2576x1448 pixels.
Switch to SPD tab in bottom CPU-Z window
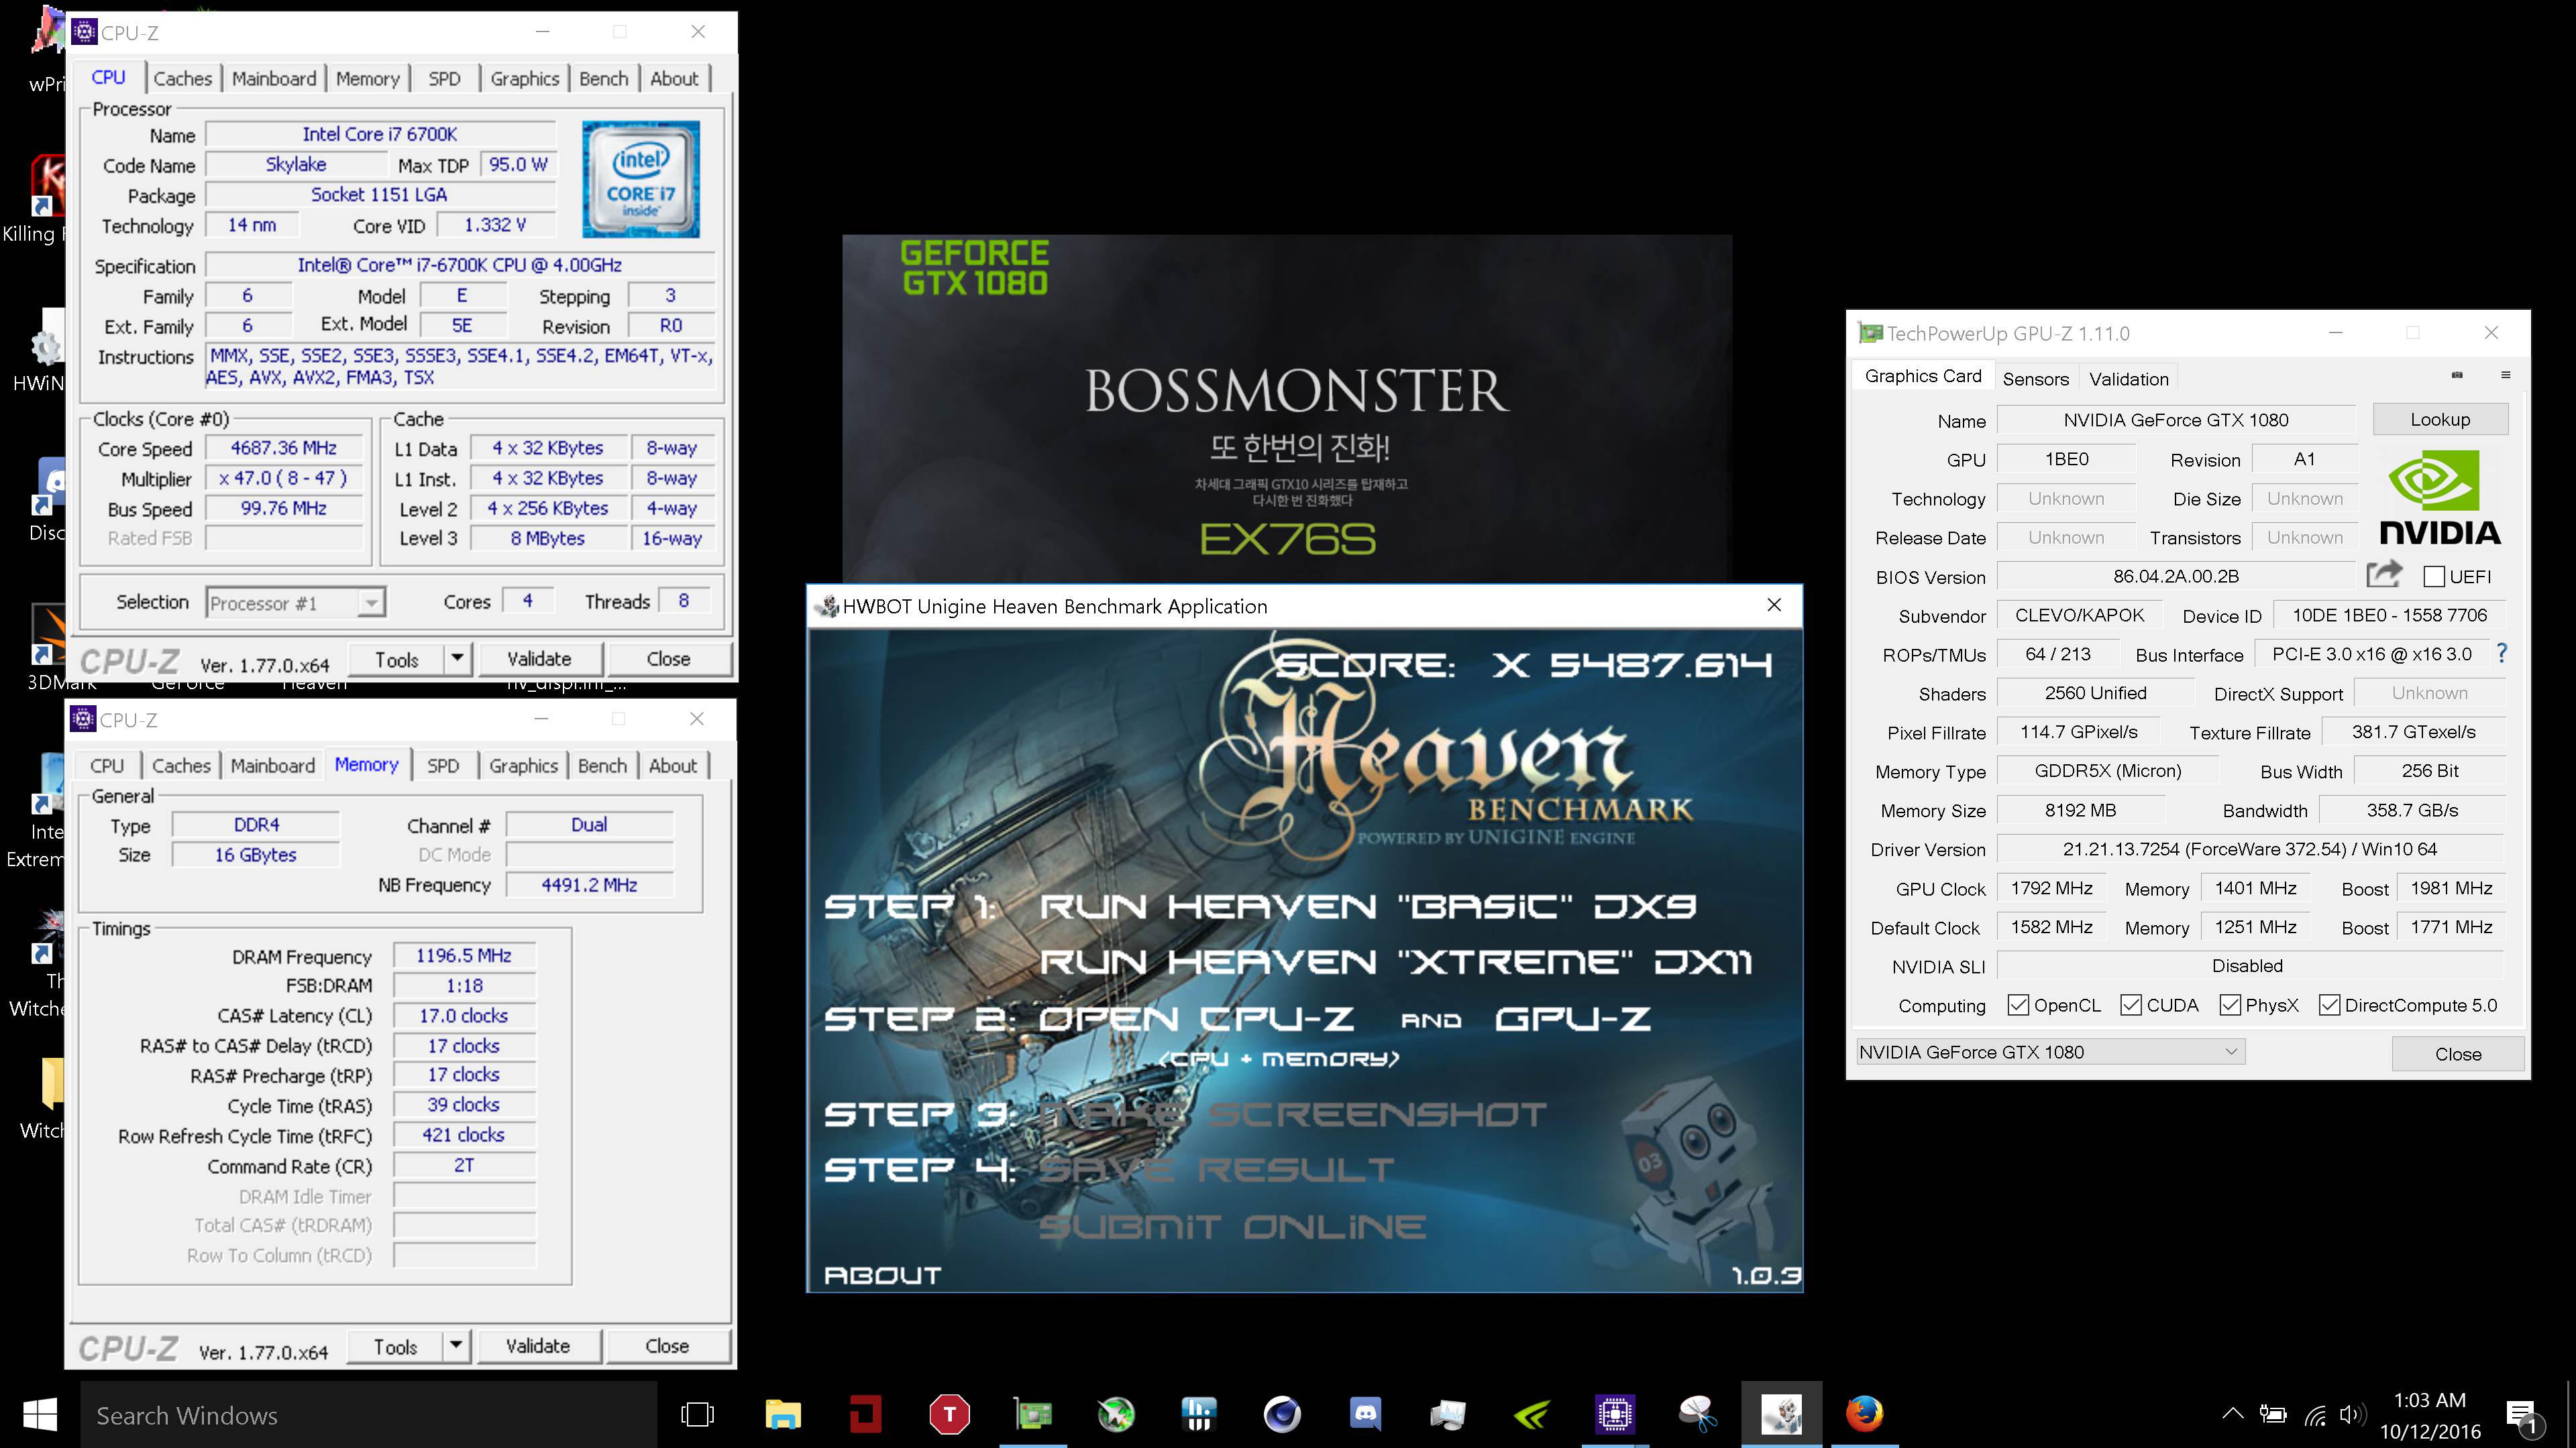[x=443, y=766]
